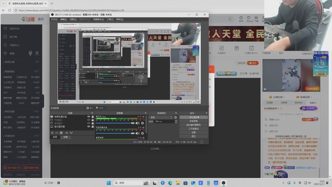Image resolution: width=332 pixels, height=187 pixels.
Task: Switch to 贵宾(40) tab on Douyu
Action: click(298, 103)
